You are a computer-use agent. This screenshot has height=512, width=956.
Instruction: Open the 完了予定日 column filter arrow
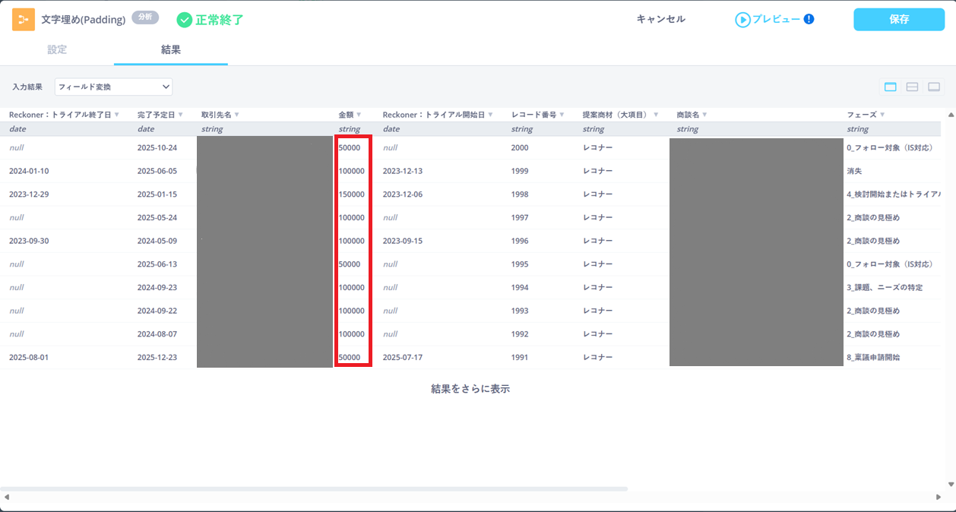pyautogui.click(x=180, y=115)
